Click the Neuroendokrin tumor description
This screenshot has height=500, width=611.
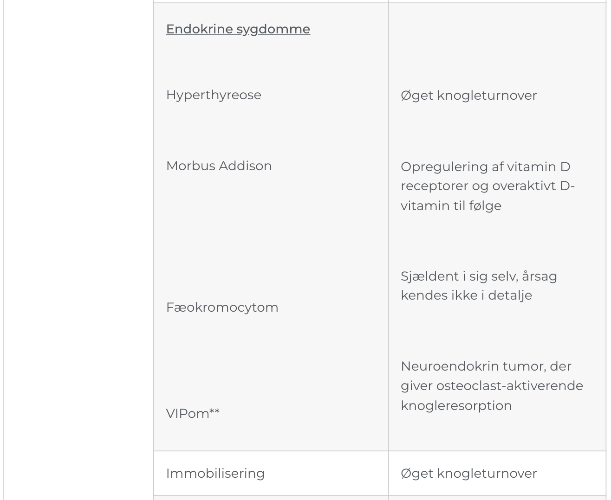[x=492, y=386]
